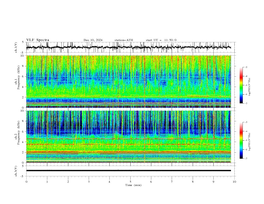Click tick label 0 on the time axis
This screenshot has width=264, height=204.
(x=26, y=182)
